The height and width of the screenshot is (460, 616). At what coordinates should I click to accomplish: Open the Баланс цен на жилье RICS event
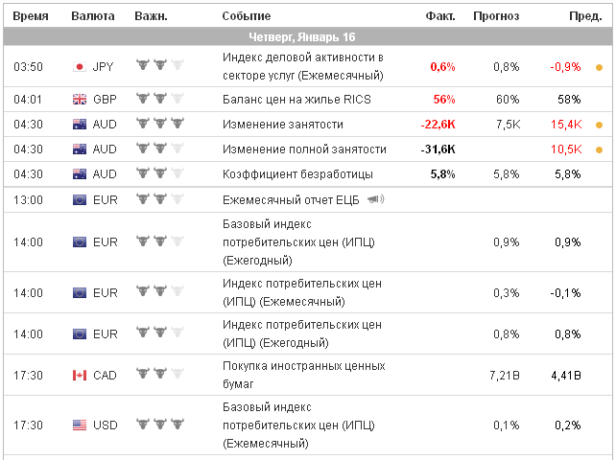[x=296, y=99]
